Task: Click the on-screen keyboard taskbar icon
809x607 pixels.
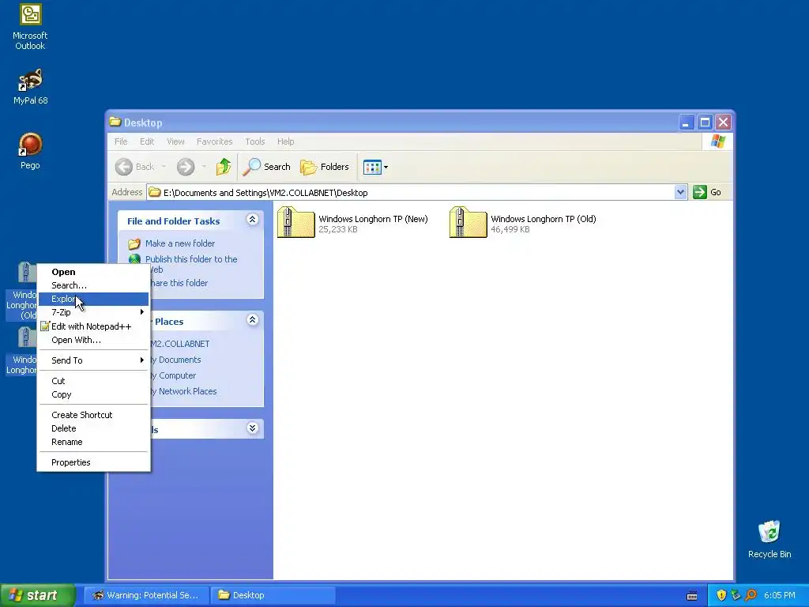Action: (x=692, y=596)
